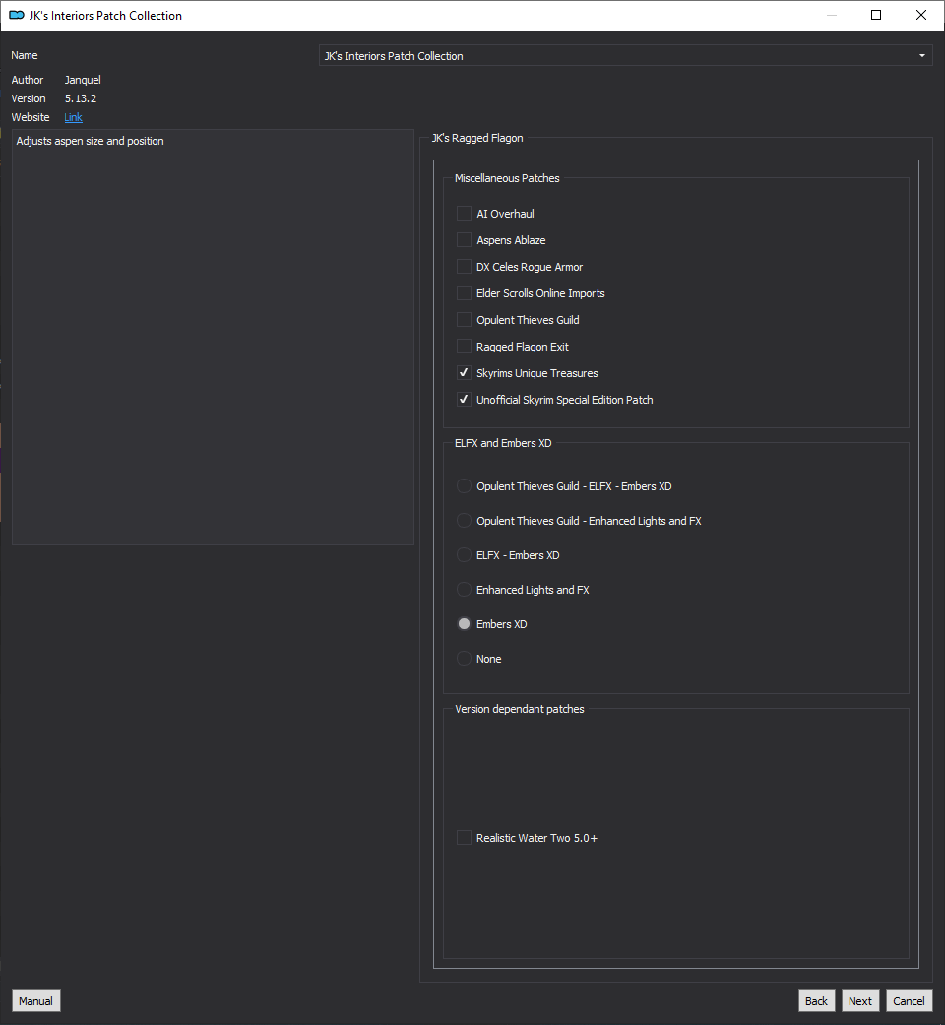This screenshot has width=945, height=1025.
Task: Enable Realistic Water Two 5.0+ patch
Action: pos(464,838)
